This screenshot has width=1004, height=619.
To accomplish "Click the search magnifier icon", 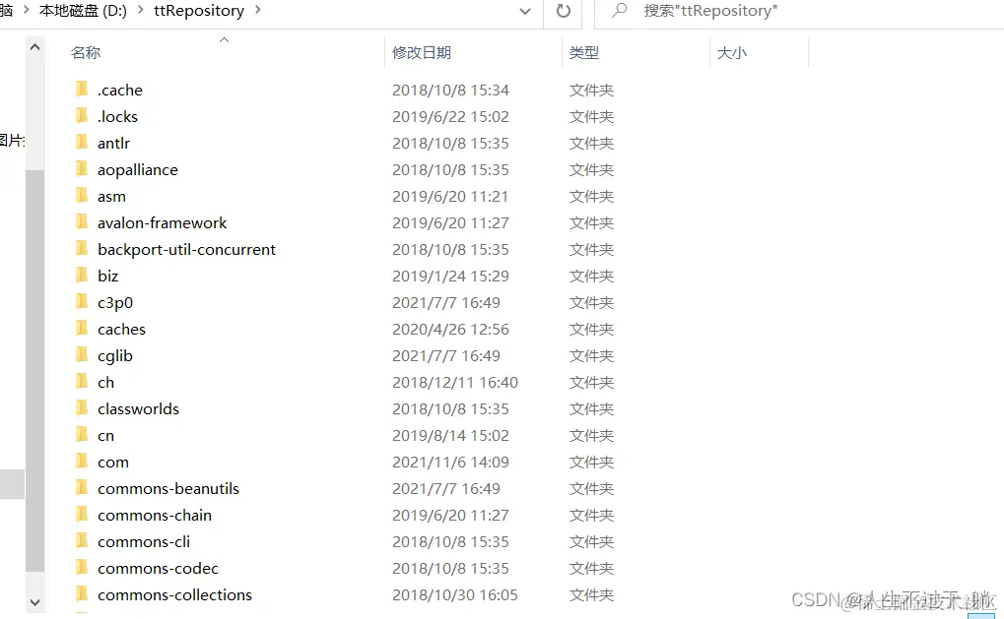I will click(619, 10).
